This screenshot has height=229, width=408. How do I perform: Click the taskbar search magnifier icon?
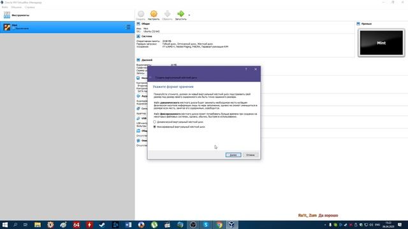point(15,225)
